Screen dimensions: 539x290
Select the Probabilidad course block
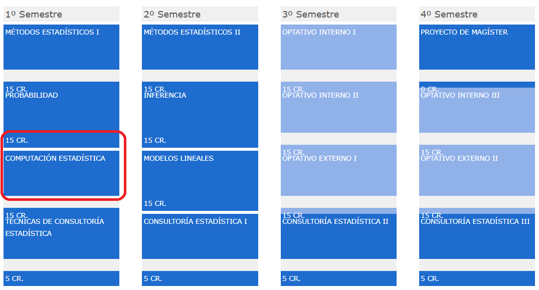(61, 115)
